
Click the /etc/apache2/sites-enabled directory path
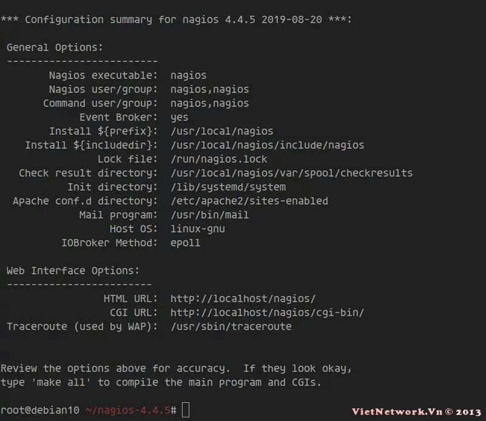[x=249, y=201]
